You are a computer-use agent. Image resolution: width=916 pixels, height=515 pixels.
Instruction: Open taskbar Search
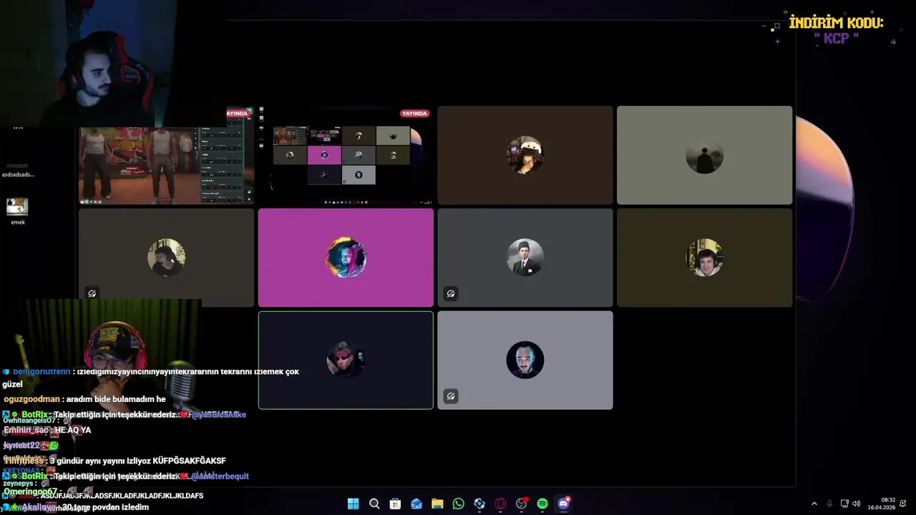pyautogui.click(x=374, y=504)
